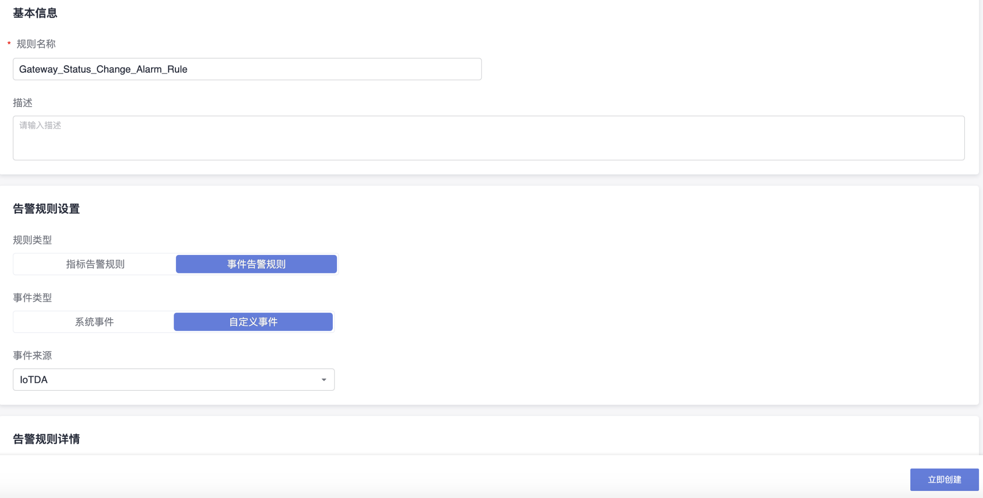Switch event type to 系统事件
This screenshot has height=498, width=983.
(94, 322)
